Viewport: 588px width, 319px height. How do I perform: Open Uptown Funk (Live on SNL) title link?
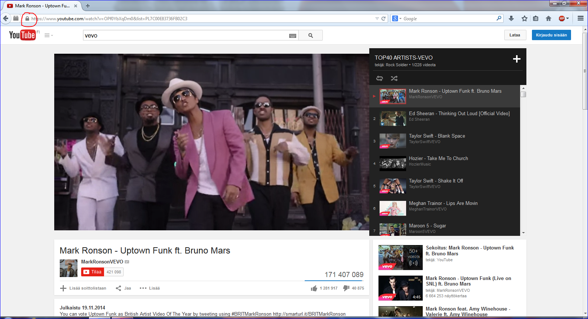468,281
